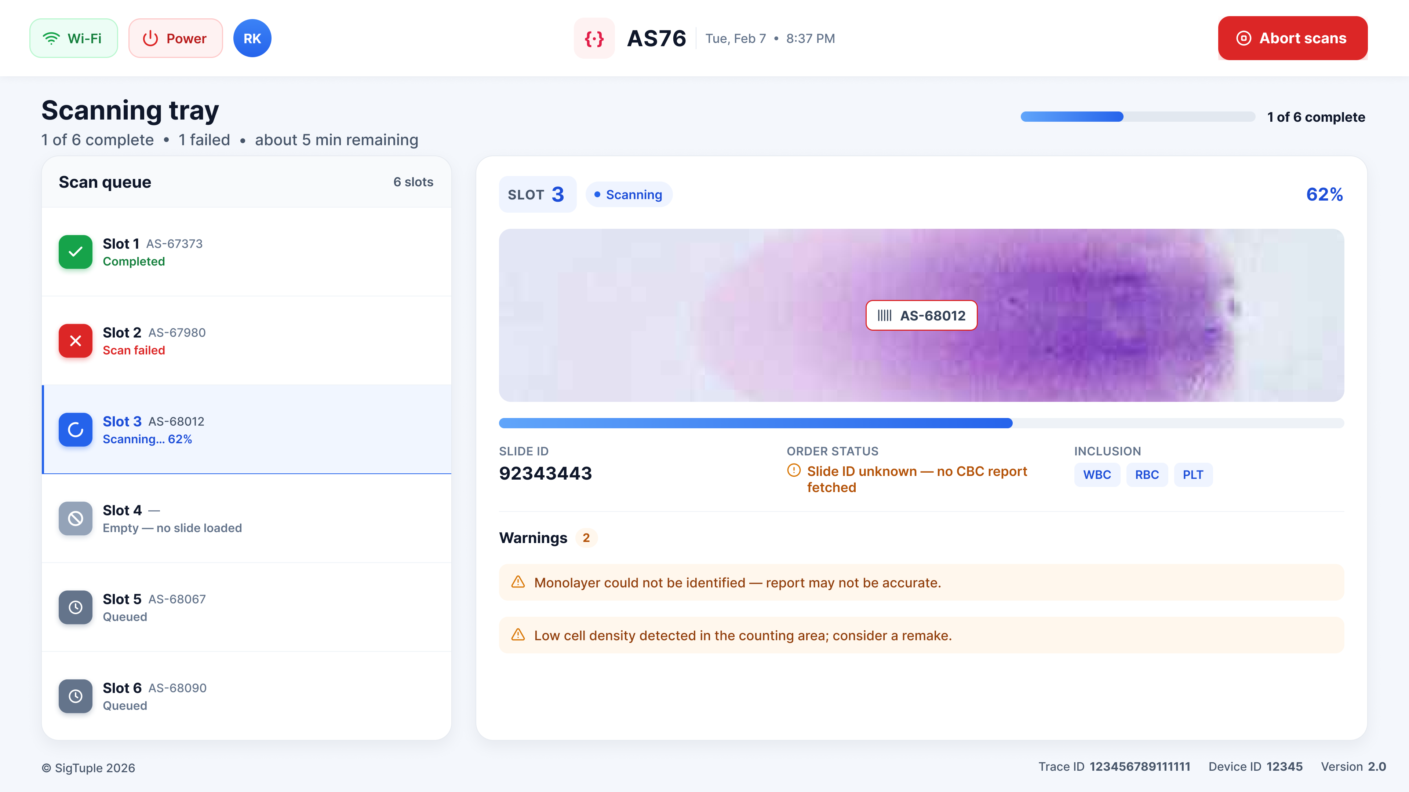
Task: Toggle the WBC inclusion chip
Action: tap(1097, 475)
